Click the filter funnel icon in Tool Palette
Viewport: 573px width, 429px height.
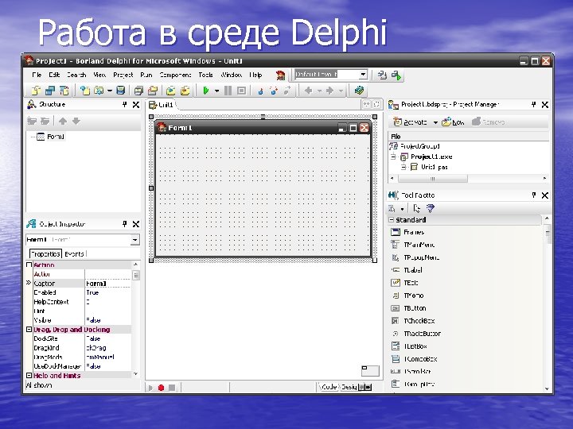coord(431,208)
